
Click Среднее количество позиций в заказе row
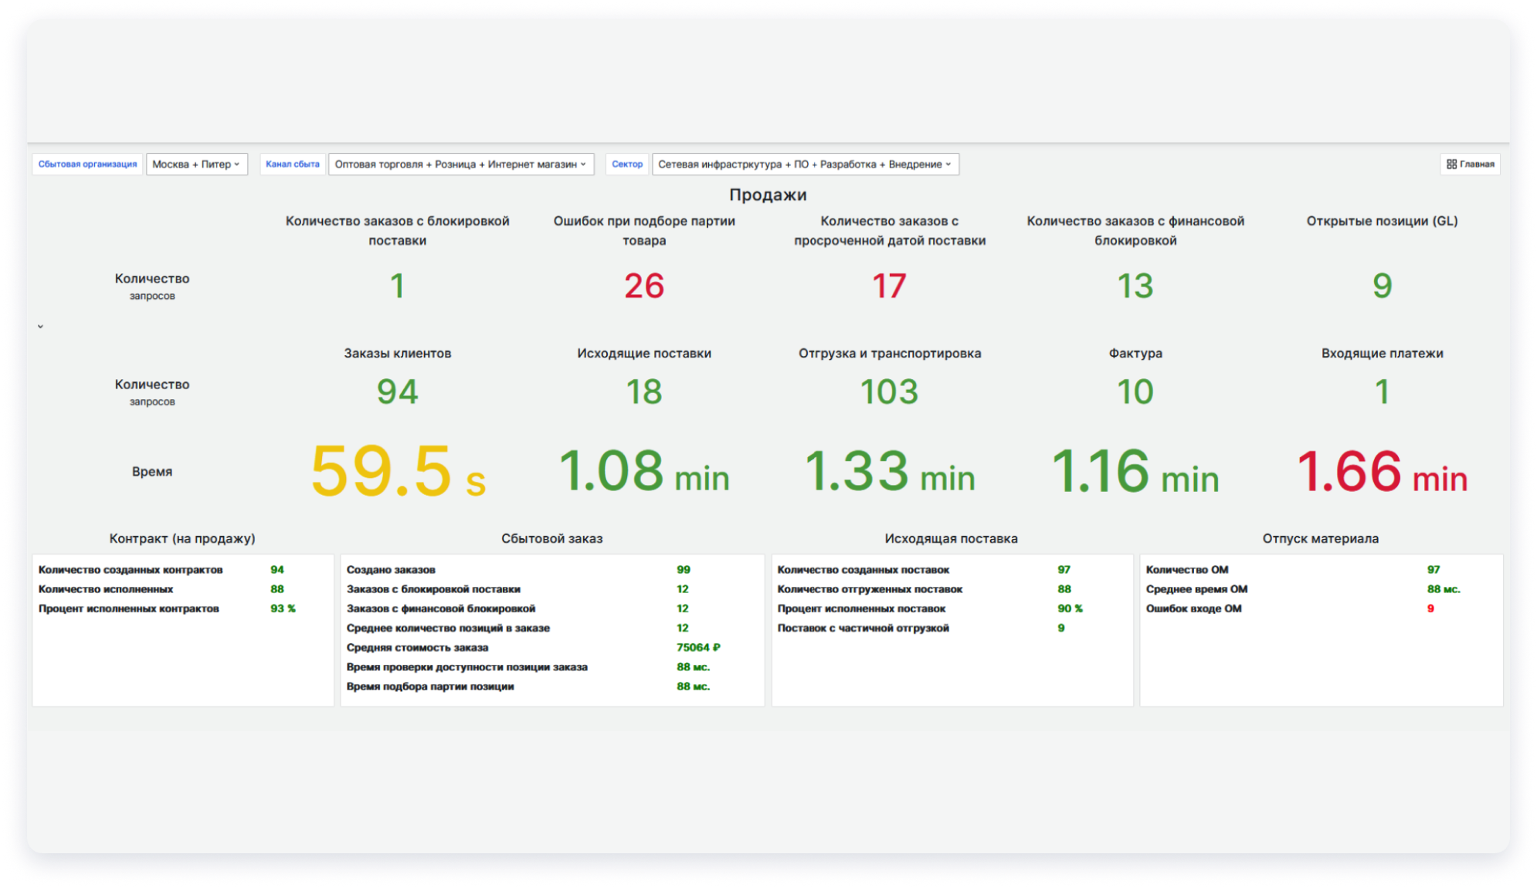point(552,628)
